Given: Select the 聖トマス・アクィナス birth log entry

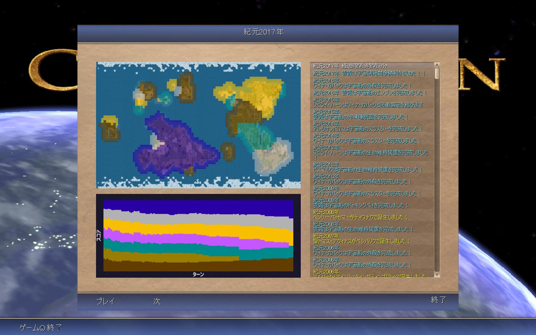Looking at the screenshot, I should point(372,239).
